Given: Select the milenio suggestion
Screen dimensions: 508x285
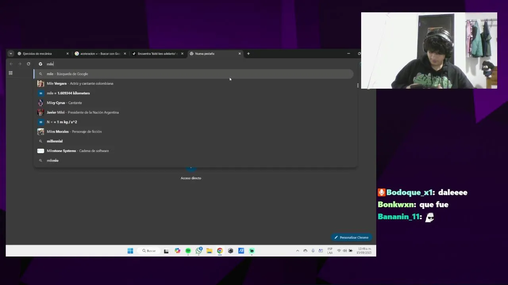Looking at the screenshot, I should [x=194, y=160].
